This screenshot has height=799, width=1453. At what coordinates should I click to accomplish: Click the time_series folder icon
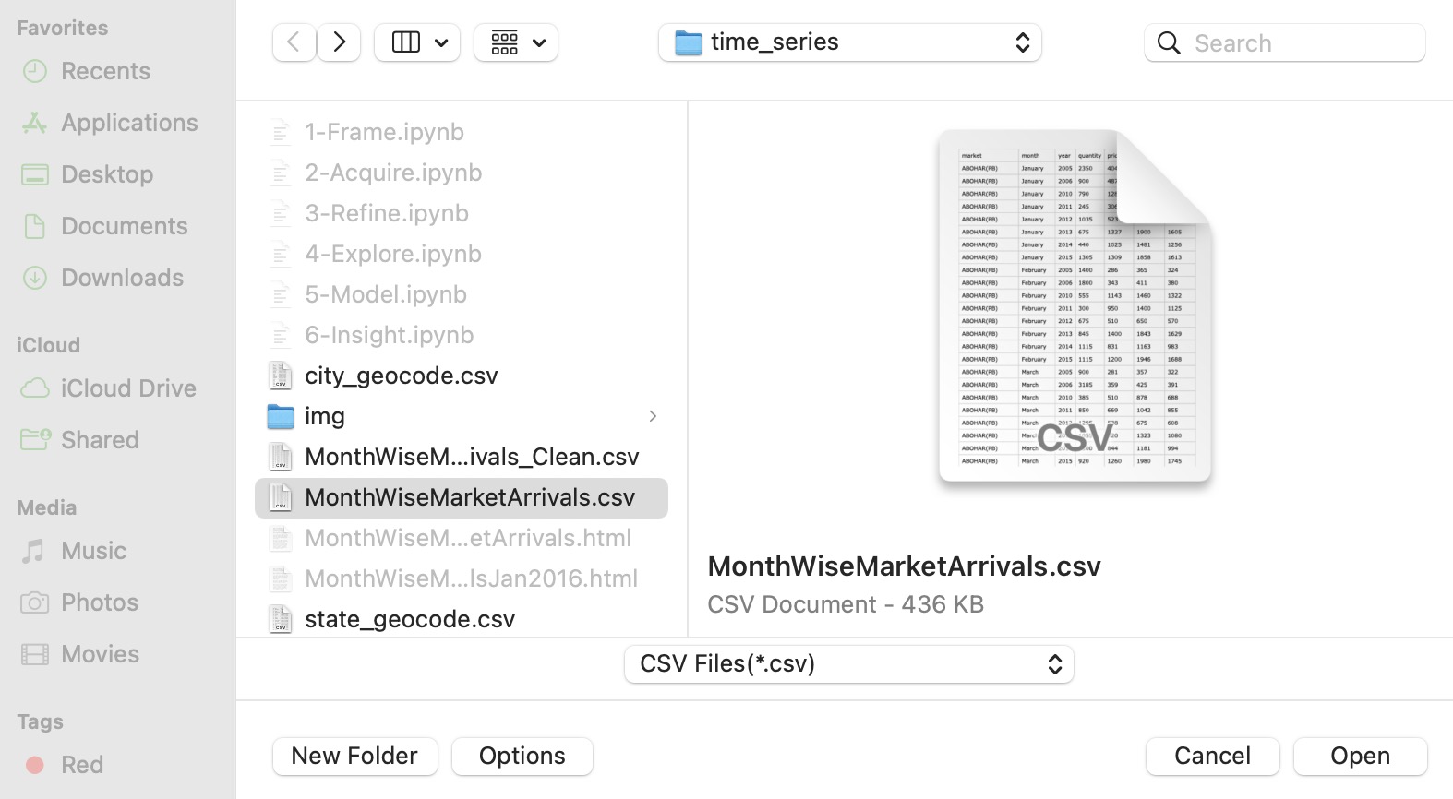pyautogui.click(x=689, y=42)
